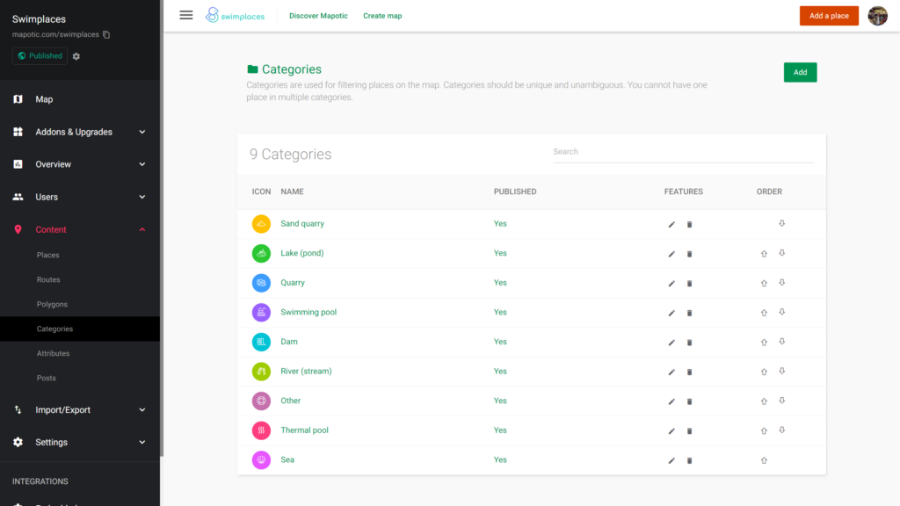This screenshot has width=900, height=506.
Task: Click the Other category purple icon
Action: click(x=261, y=401)
